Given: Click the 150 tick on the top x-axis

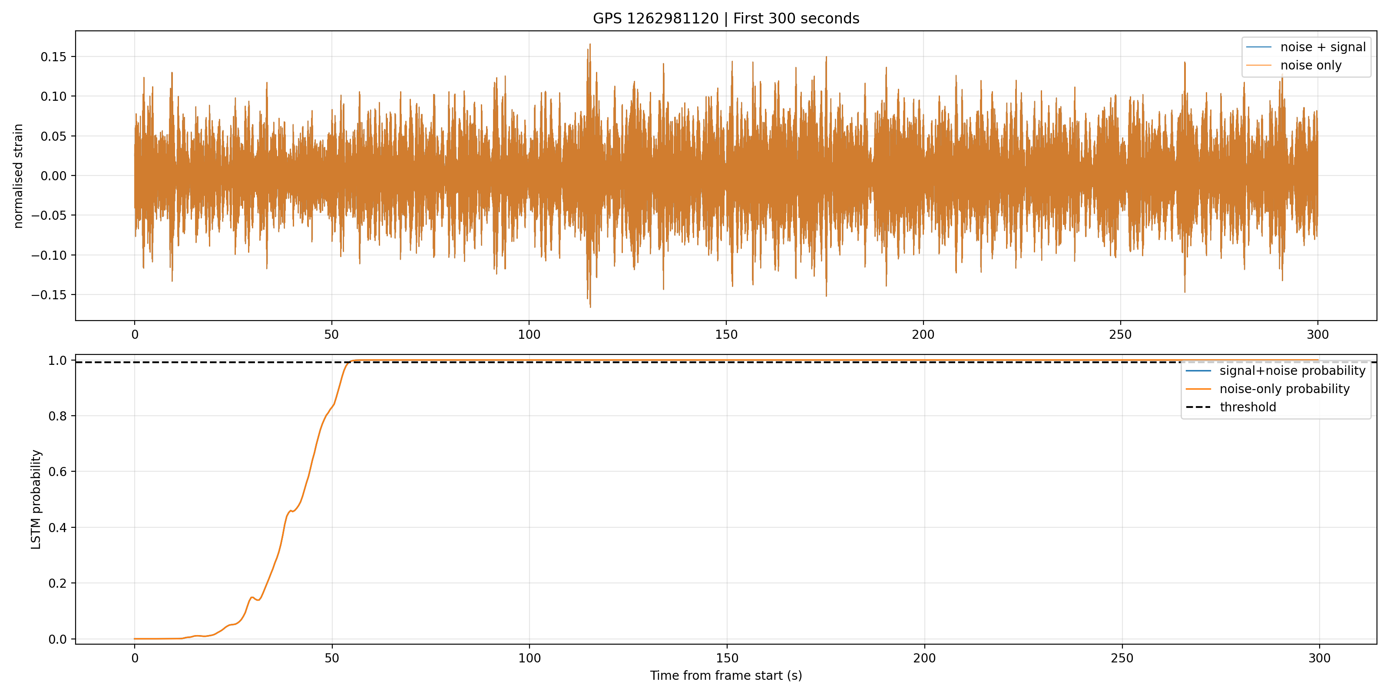Looking at the screenshot, I should click(x=726, y=334).
